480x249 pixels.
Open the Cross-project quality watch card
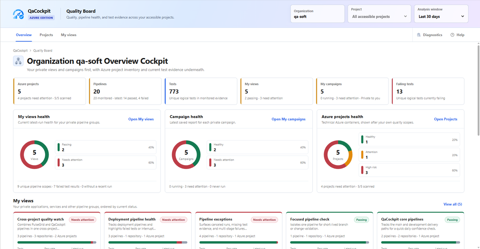coord(57,231)
